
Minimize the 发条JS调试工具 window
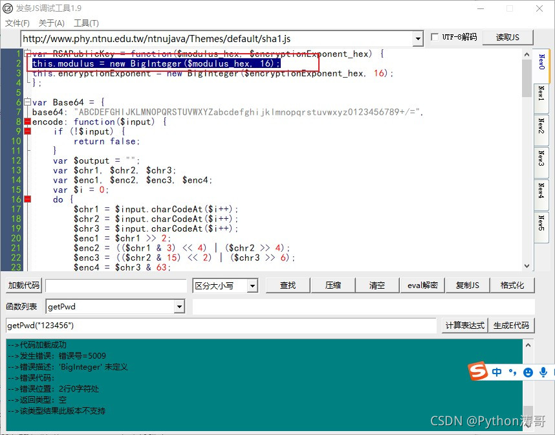481,8
